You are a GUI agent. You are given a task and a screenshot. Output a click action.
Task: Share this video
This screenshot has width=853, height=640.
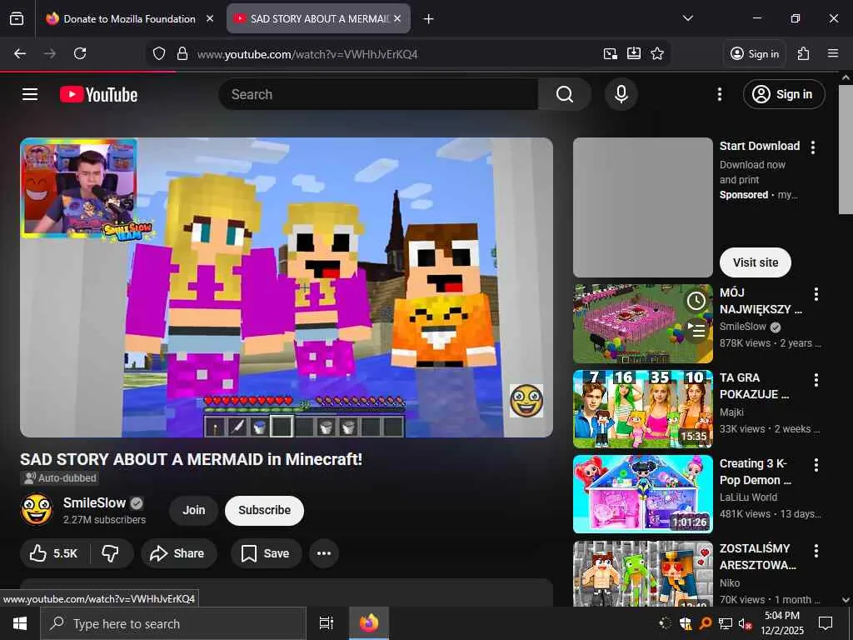(x=179, y=553)
